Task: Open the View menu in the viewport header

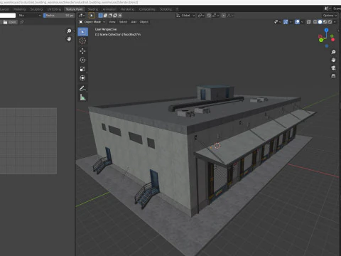Action: pyautogui.click(x=112, y=22)
